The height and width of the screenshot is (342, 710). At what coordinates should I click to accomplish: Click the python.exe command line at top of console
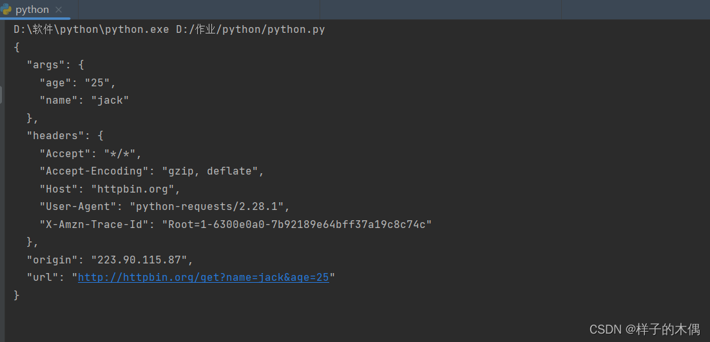pyautogui.click(x=169, y=30)
